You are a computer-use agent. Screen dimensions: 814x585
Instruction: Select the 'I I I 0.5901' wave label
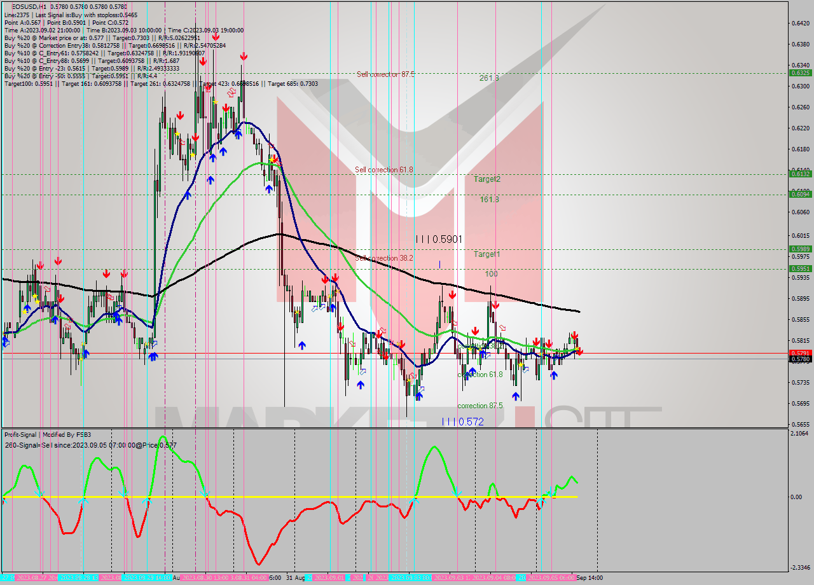click(438, 239)
